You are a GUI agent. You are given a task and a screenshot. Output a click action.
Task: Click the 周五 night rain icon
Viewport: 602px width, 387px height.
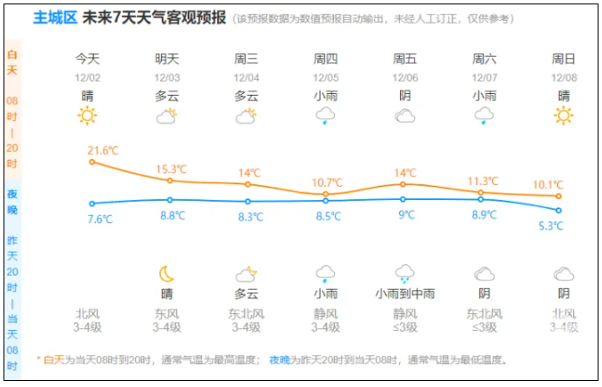pyautogui.click(x=404, y=274)
